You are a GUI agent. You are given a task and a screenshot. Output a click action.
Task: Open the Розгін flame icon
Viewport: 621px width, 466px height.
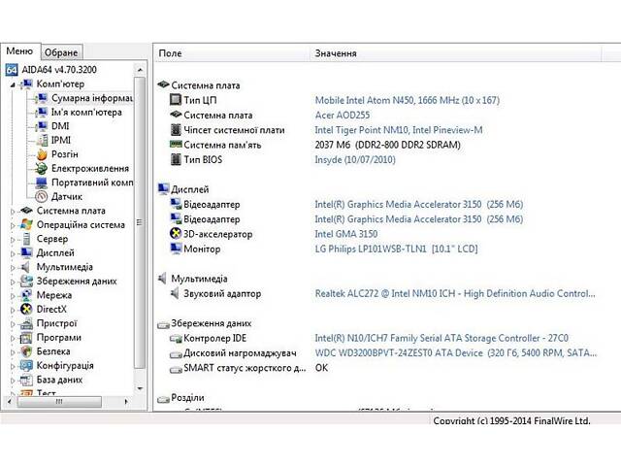pyautogui.click(x=42, y=154)
